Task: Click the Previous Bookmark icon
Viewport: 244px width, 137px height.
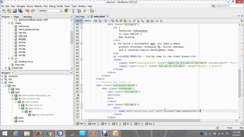Action: (134, 21)
